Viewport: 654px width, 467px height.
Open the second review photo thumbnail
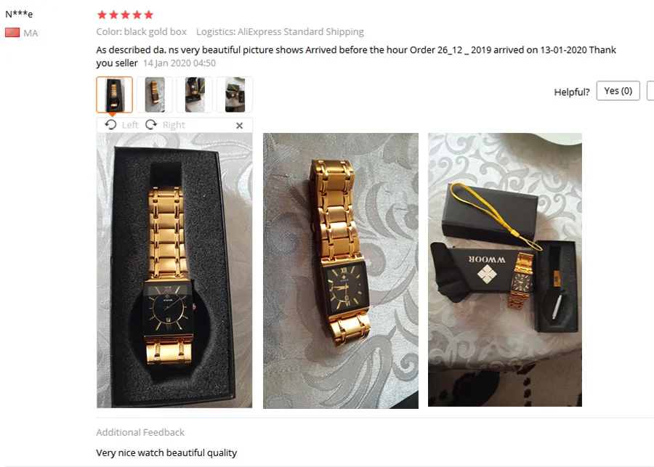click(x=154, y=94)
